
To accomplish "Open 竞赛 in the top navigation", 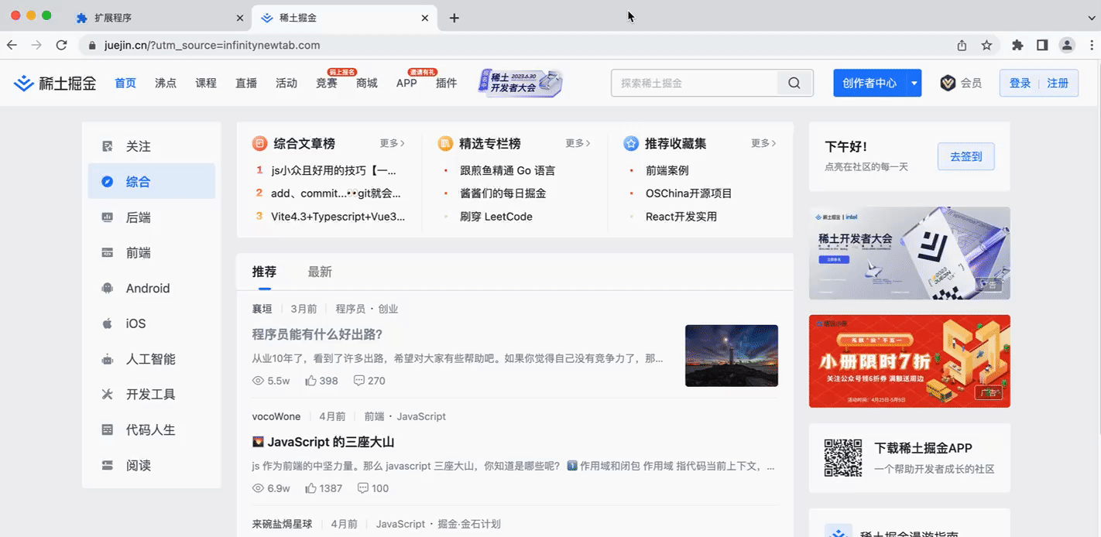I will click(327, 83).
